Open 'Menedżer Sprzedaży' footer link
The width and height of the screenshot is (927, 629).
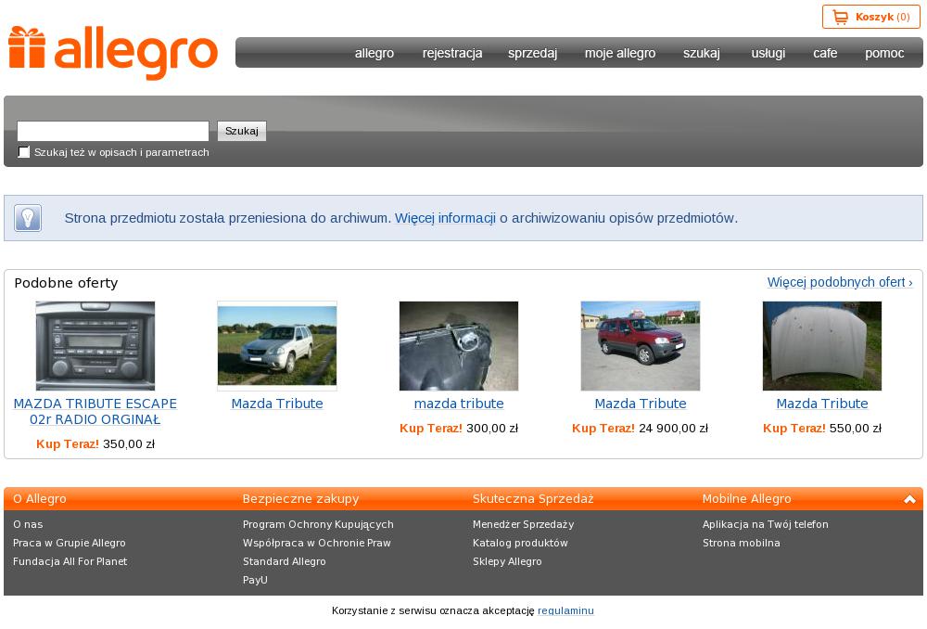[x=523, y=524]
